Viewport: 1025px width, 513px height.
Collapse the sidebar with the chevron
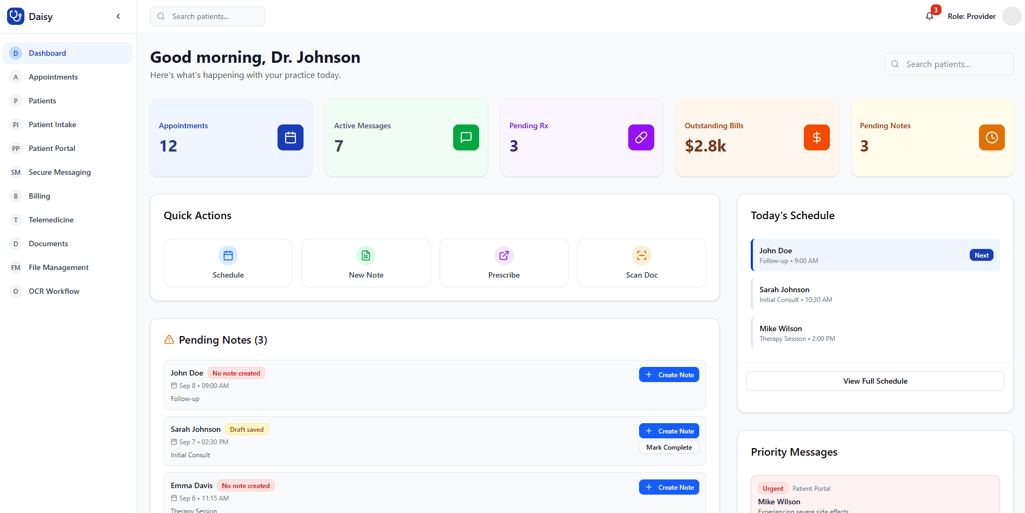(118, 16)
